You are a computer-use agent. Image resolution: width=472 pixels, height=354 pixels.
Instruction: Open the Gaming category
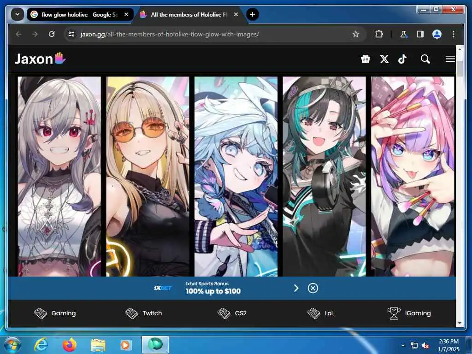tap(55, 313)
